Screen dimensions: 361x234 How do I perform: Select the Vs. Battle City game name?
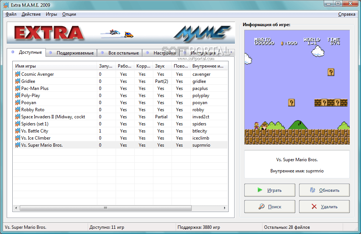(x=35, y=131)
